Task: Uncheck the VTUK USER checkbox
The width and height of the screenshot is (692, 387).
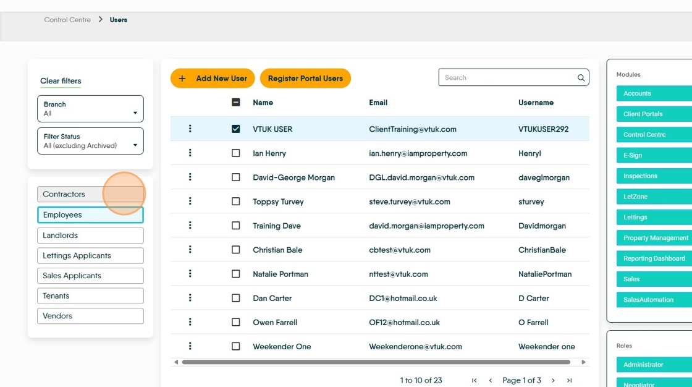Action: click(235, 129)
